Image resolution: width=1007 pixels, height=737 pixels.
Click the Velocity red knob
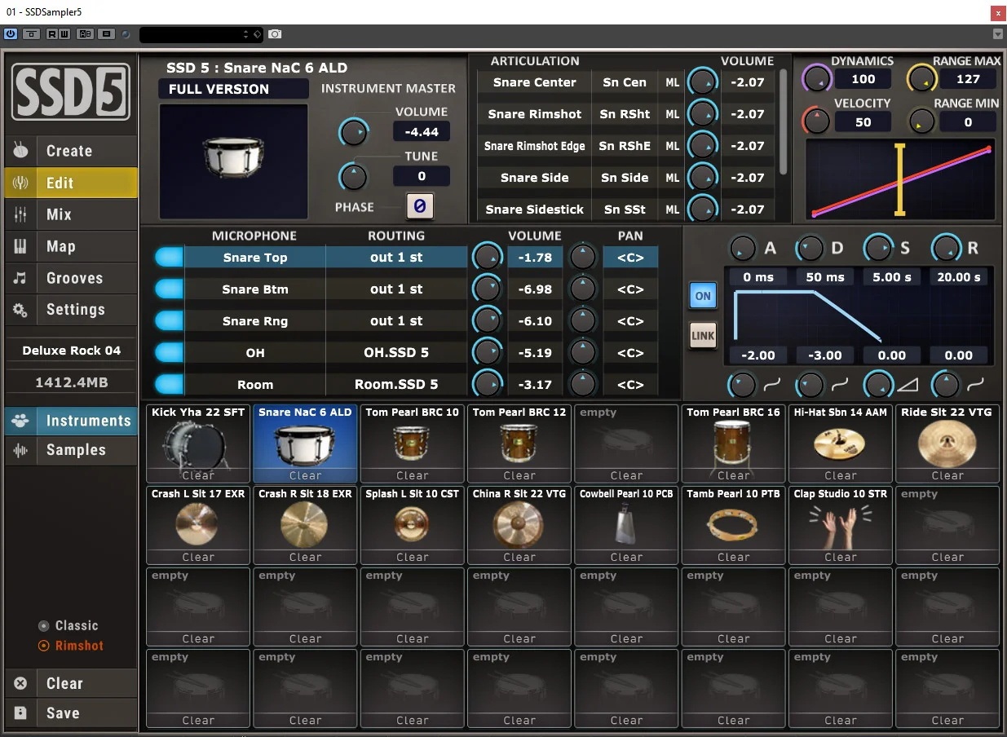[816, 121]
